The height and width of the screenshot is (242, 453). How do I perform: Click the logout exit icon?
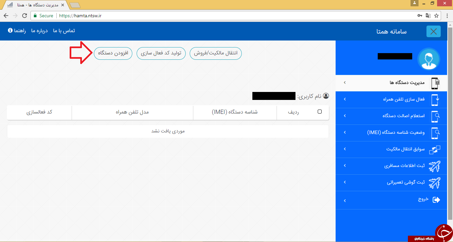click(436, 200)
